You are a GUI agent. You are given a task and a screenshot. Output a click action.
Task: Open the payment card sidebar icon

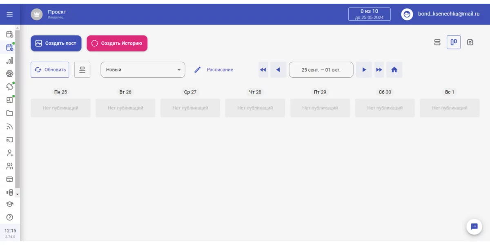(x=9, y=179)
